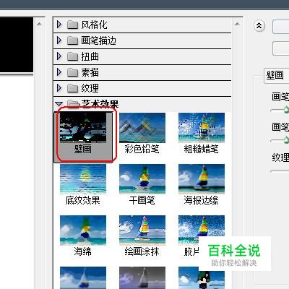Screen dimensions: 289x289
Task: Click filter list scroll-up arrow
Action: (237, 24)
